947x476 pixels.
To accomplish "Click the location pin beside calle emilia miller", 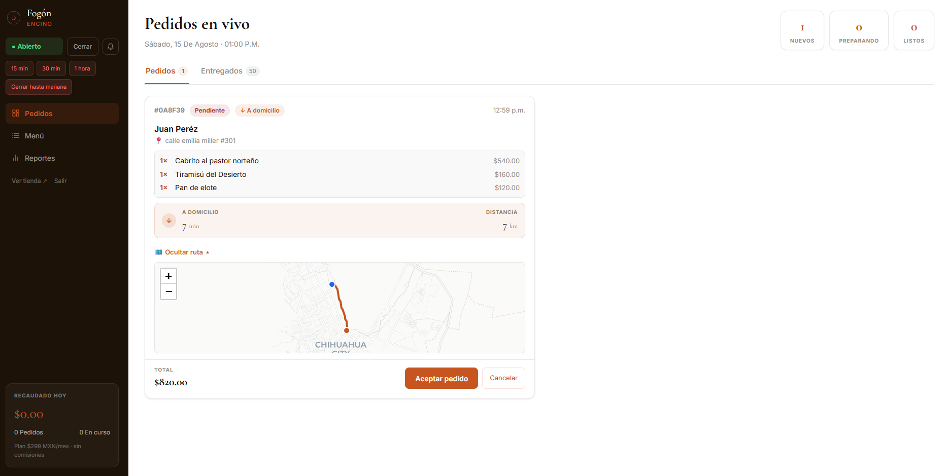I will 159,141.
